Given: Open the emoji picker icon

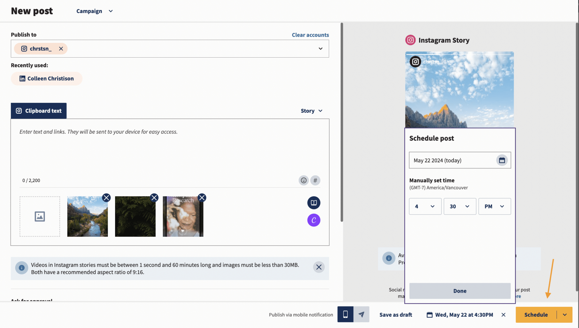Looking at the screenshot, I should click(304, 180).
